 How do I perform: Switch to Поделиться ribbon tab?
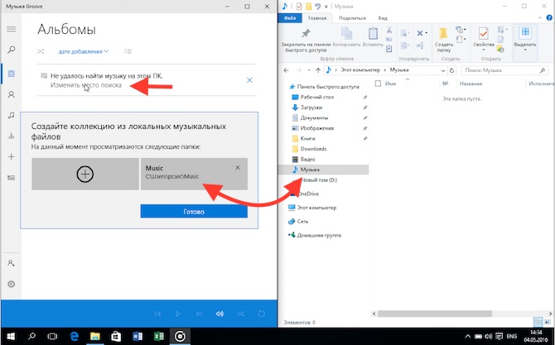(352, 18)
